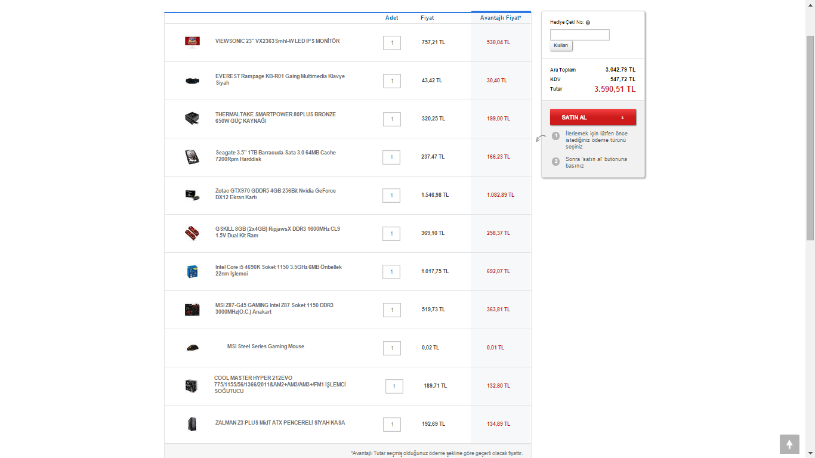Viewport: 815px width, 458px height.
Task: Edit quantity field for Seagate Barracuda harddisk
Action: [391, 157]
